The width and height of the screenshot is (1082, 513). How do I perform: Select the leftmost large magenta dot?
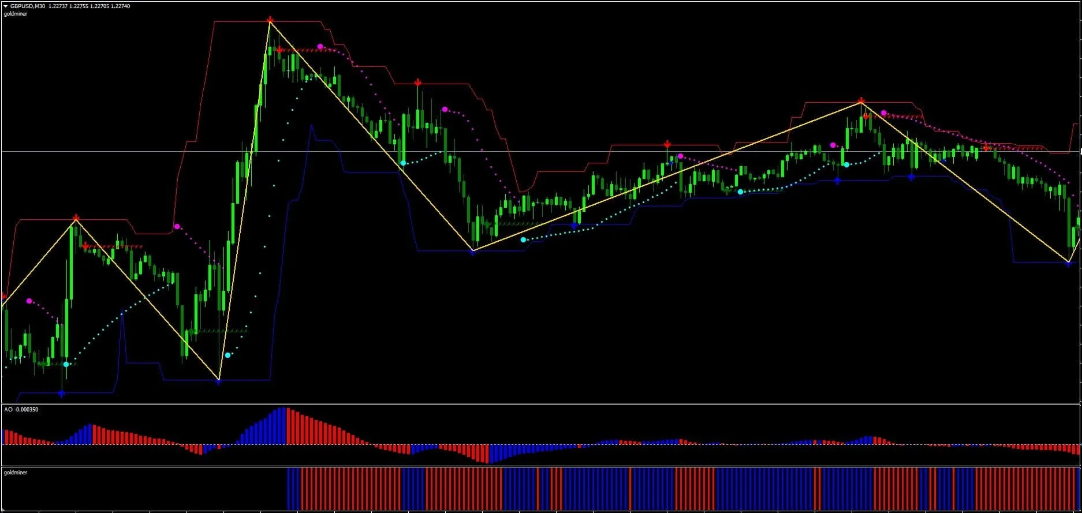29,301
